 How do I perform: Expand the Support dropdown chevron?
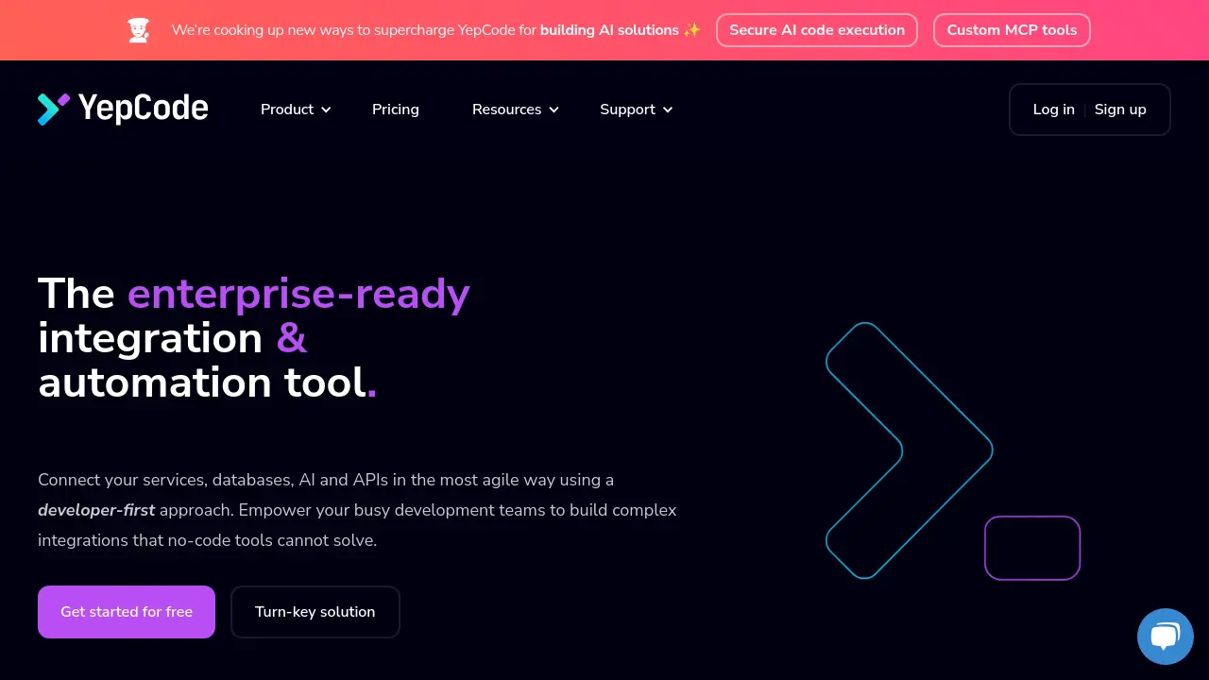coord(668,110)
